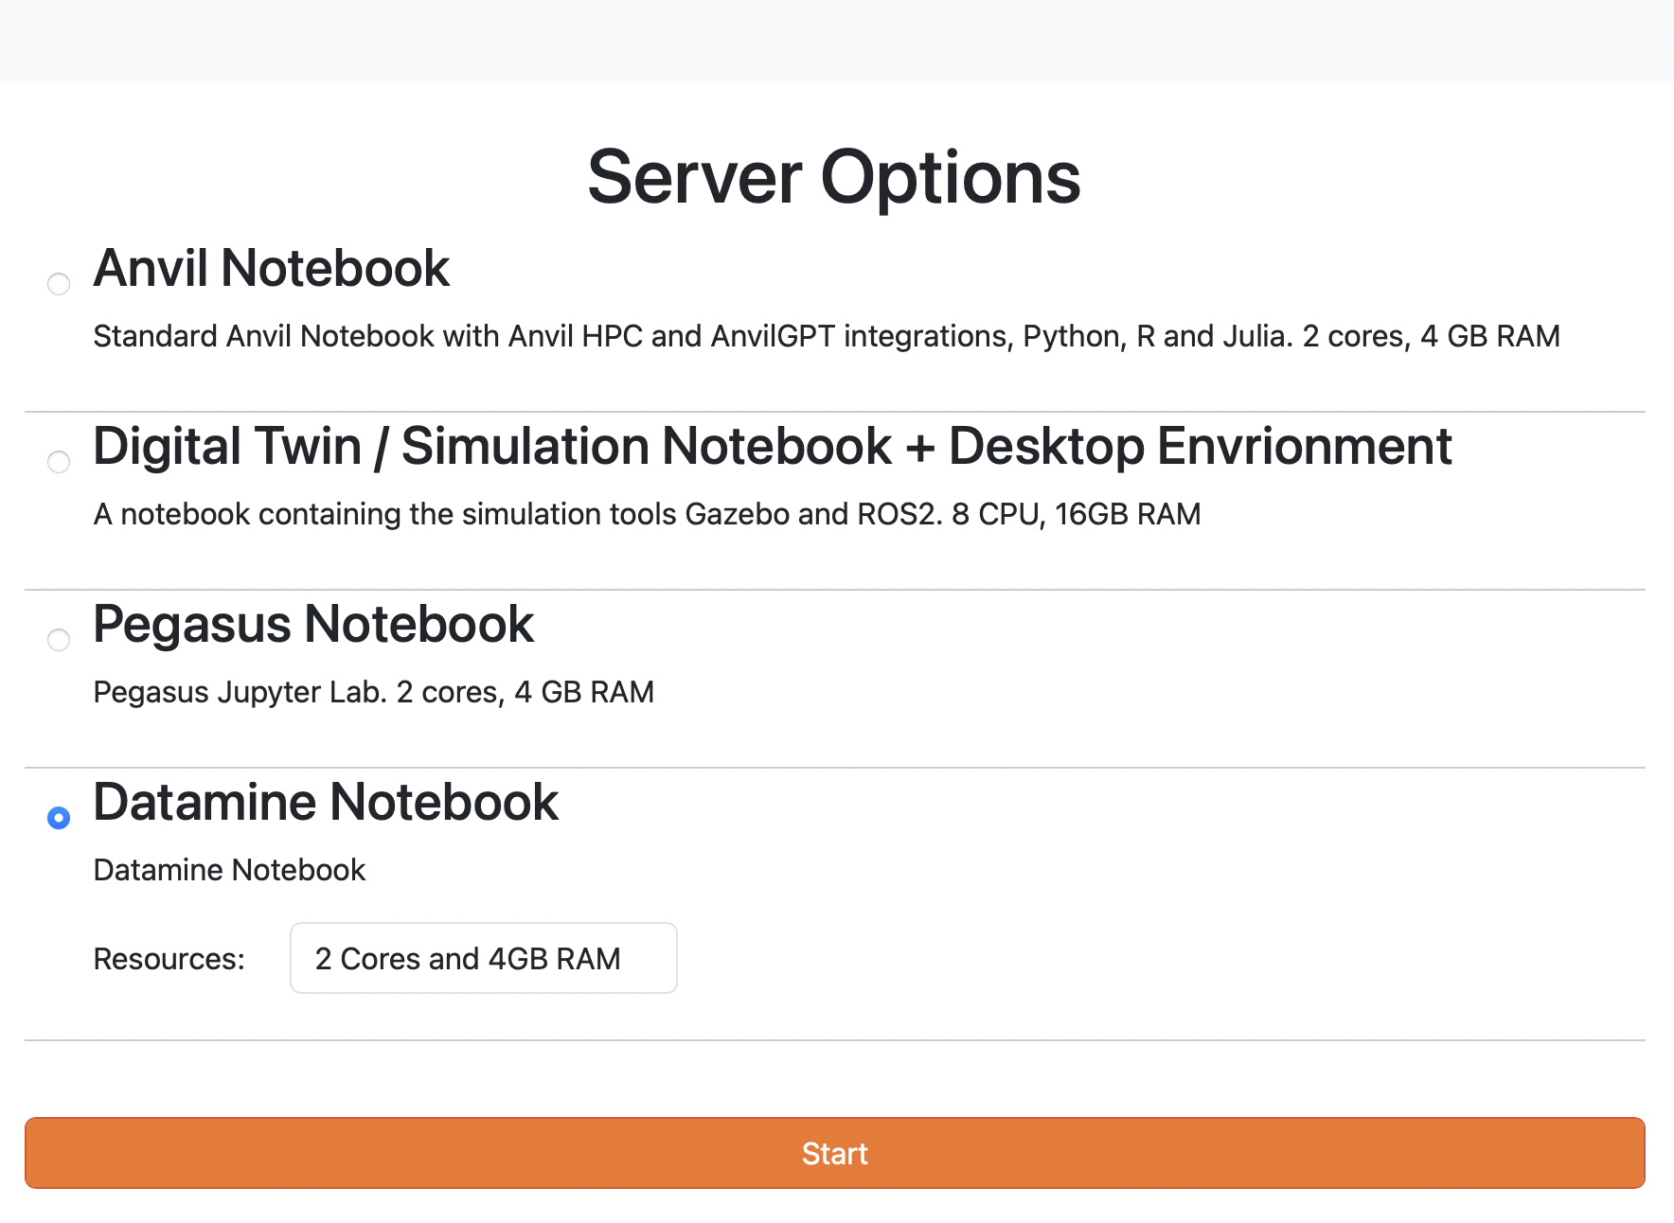This screenshot has height=1223, width=1674.
Task: Click the Start button
Action: (833, 1153)
